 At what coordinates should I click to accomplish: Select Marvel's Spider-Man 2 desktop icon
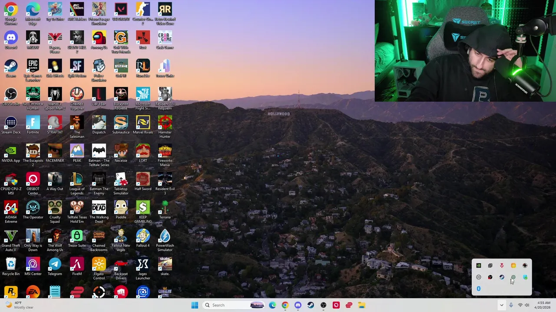(55, 98)
